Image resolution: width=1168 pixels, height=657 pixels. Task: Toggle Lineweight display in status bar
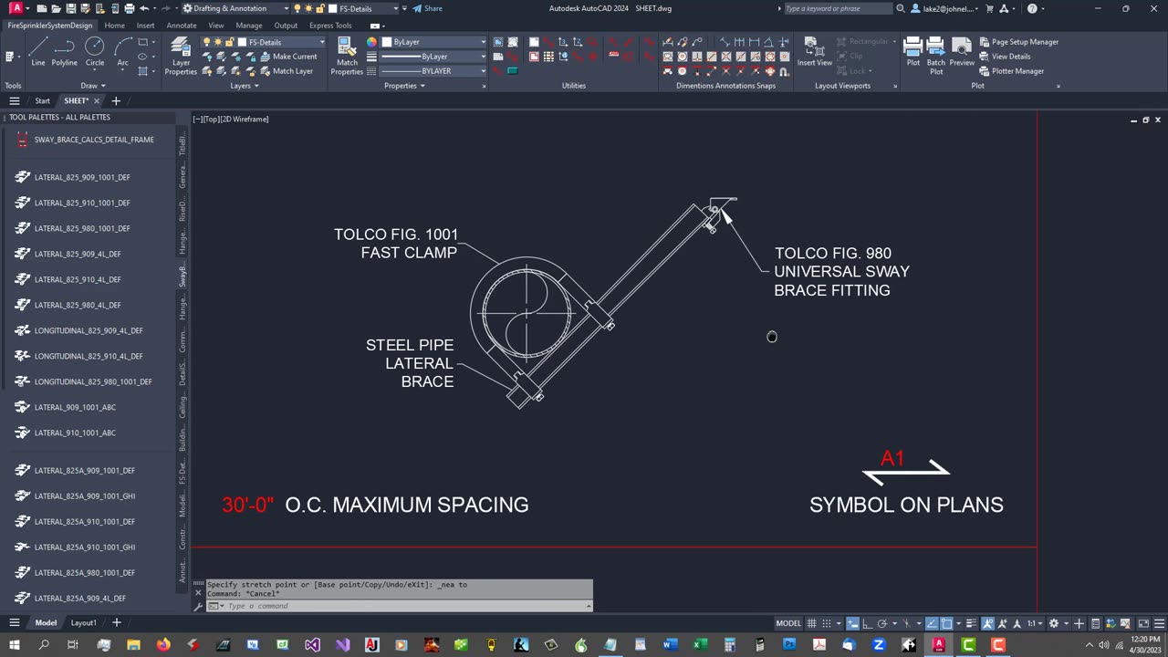973,623
